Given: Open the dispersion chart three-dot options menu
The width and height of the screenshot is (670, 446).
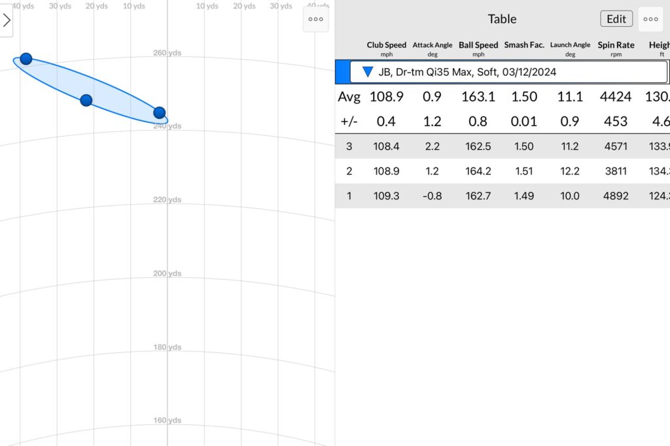Looking at the screenshot, I should coord(315,20).
